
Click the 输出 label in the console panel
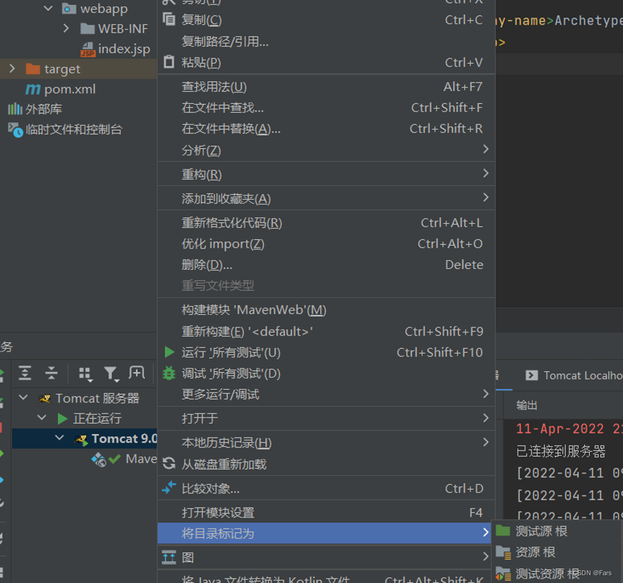point(526,405)
